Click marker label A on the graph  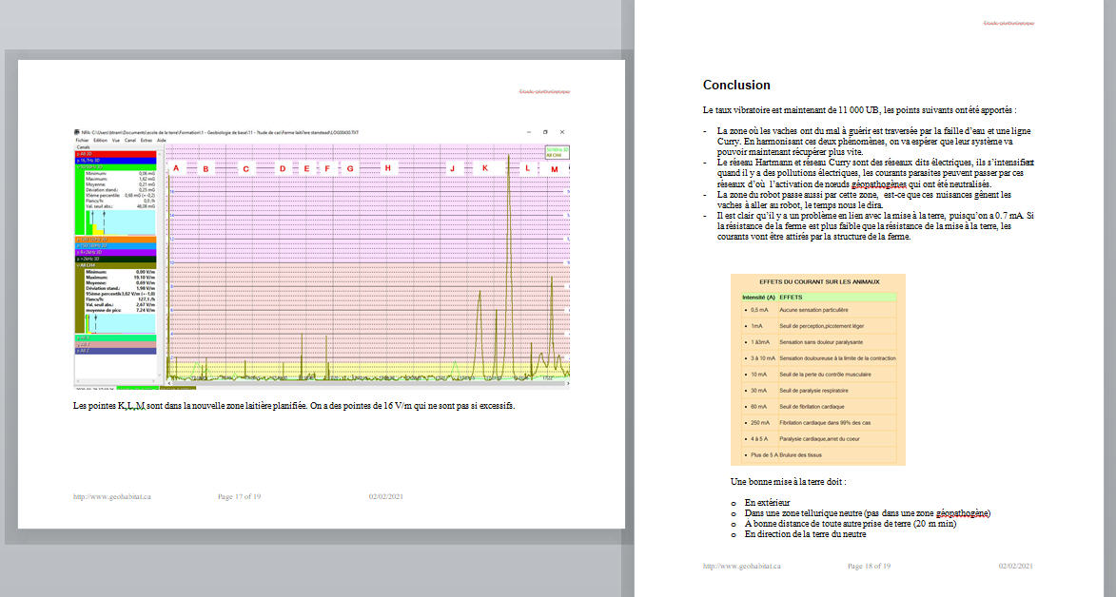176,168
